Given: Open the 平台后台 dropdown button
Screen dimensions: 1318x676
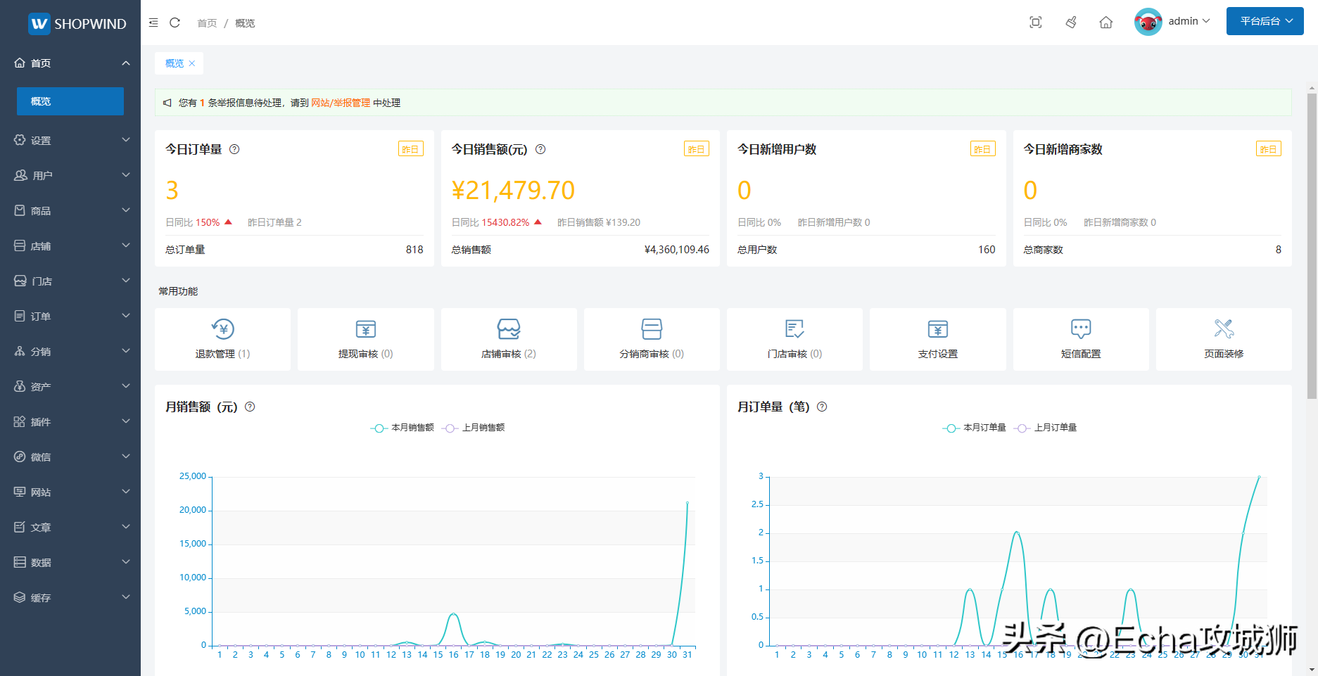Looking at the screenshot, I should [1265, 21].
